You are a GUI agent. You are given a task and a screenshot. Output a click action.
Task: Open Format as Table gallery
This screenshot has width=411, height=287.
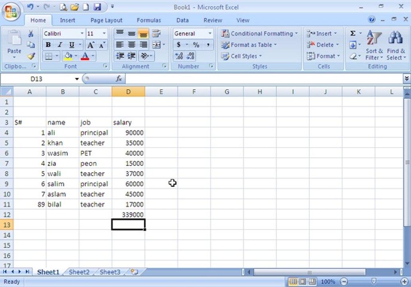(x=249, y=45)
